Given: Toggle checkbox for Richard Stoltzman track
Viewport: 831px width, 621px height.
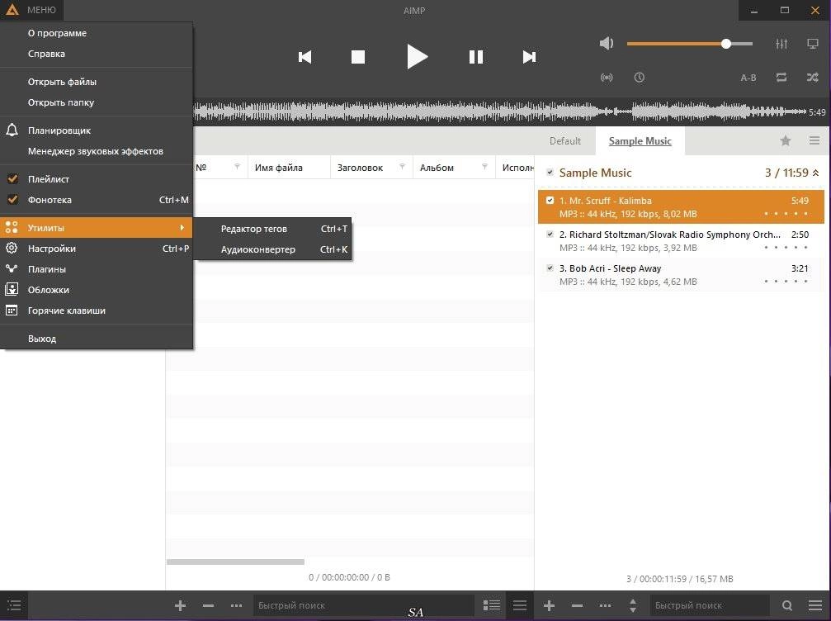Looking at the screenshot, I should tap(550, 235).
